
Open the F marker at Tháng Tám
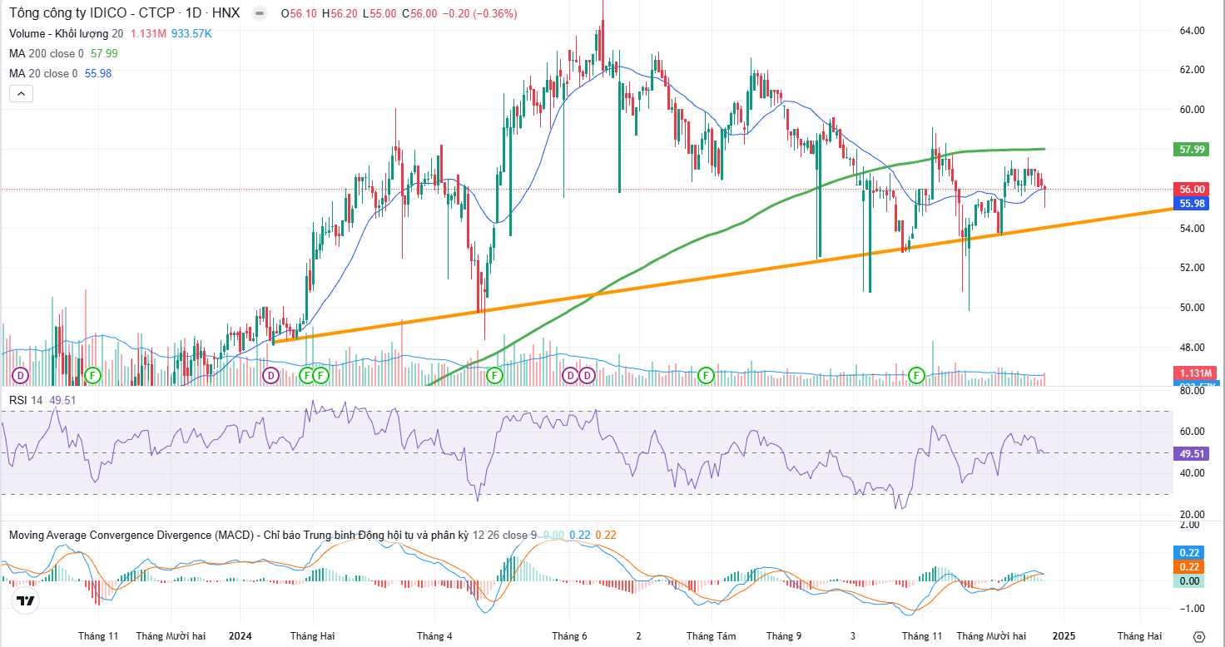(x=707, y=375)
